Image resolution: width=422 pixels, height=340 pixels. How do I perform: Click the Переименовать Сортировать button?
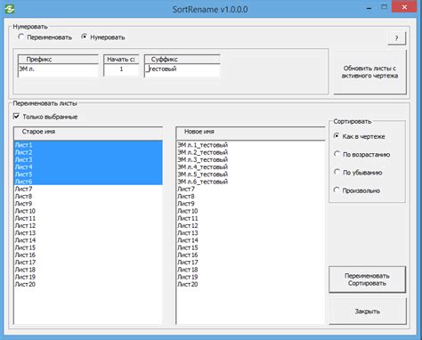367,279
